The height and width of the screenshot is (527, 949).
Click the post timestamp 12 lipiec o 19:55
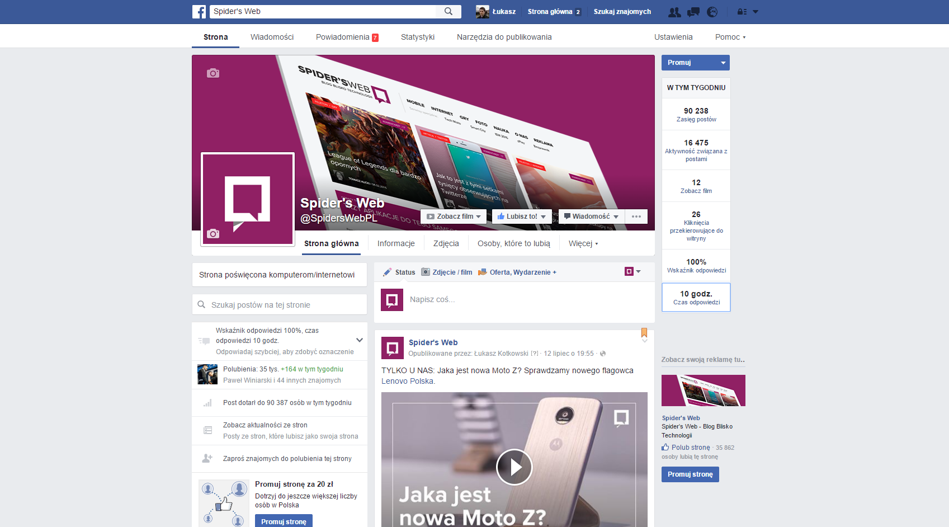[x=569, y=354]
